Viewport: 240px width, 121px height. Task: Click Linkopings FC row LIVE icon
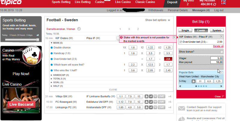click(161, 108)
